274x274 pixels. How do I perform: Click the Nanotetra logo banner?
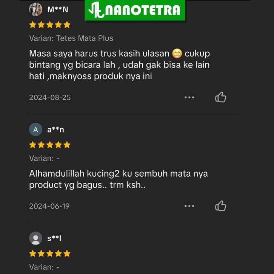click(x=135, y=10)
